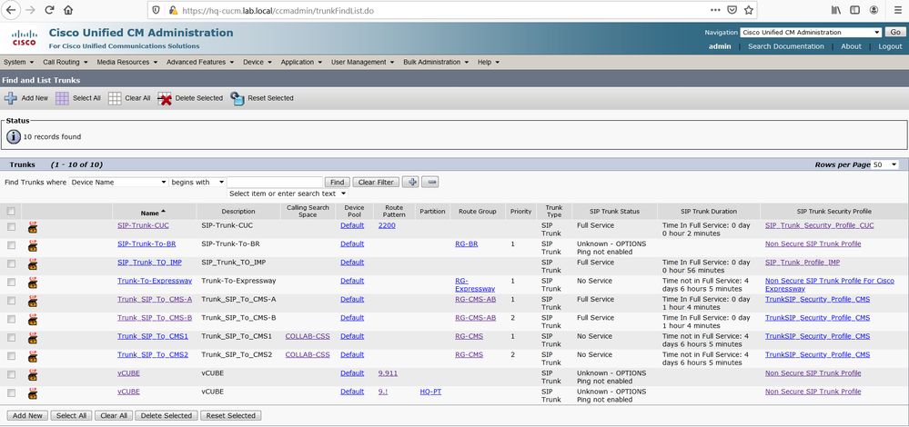909x427 pixels.
Task: Click SIP icon of SIP_Trunk_TO_IMP row
Action: click(33, 265)
